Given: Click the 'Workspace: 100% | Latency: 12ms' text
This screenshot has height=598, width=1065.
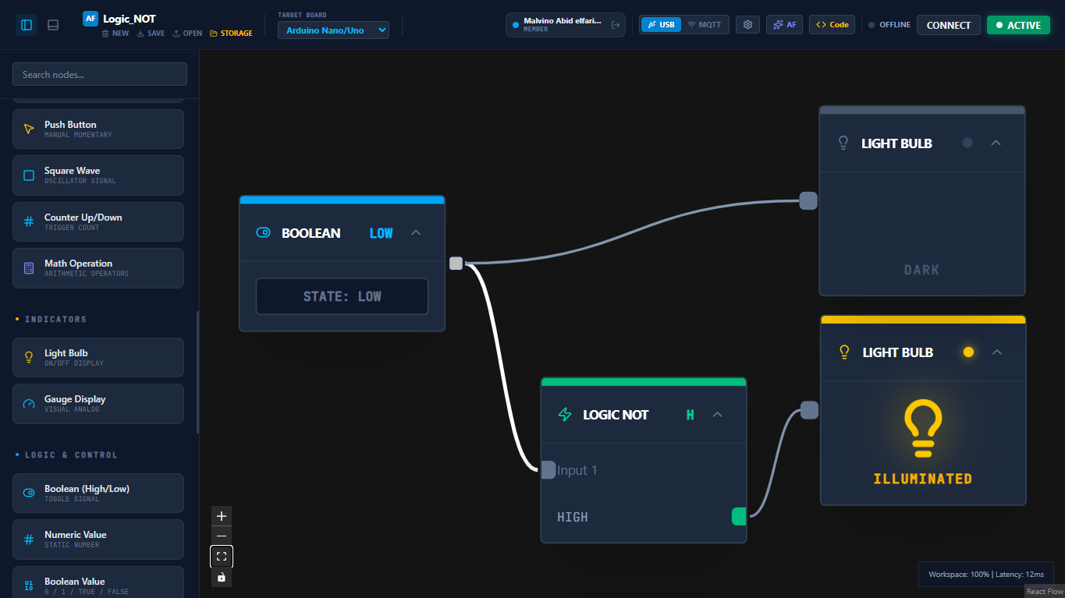Looking at the screenshot, I should coord(986,575).
